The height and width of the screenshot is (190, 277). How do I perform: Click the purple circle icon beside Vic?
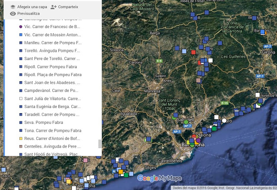pos(20,27)
